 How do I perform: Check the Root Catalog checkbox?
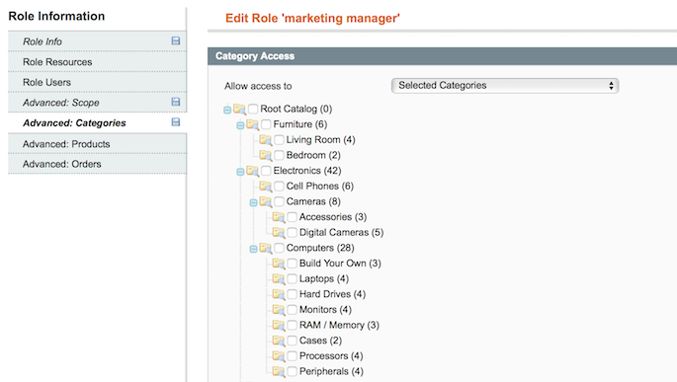253,109
